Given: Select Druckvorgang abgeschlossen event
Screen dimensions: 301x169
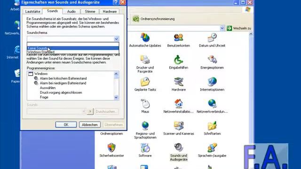Looking at the screenshot, I should [61, 92].
